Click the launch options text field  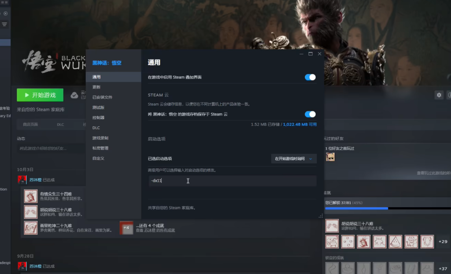pos(232,181)
